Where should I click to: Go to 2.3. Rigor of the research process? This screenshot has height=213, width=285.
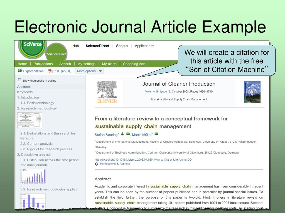pos(46,149)
